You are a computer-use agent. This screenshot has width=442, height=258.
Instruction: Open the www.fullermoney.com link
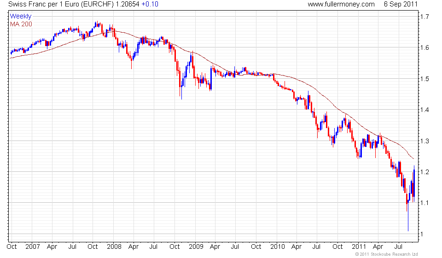pos(341,4)
